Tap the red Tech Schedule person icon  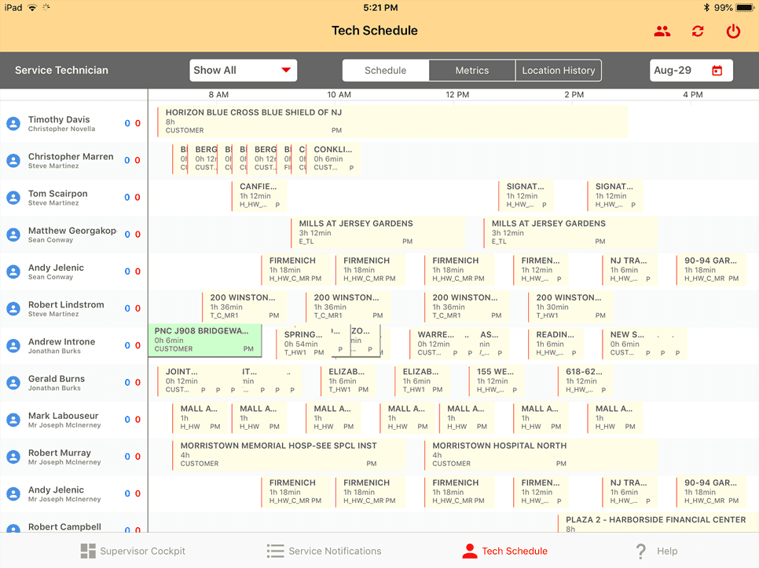[x=471, y=551]
